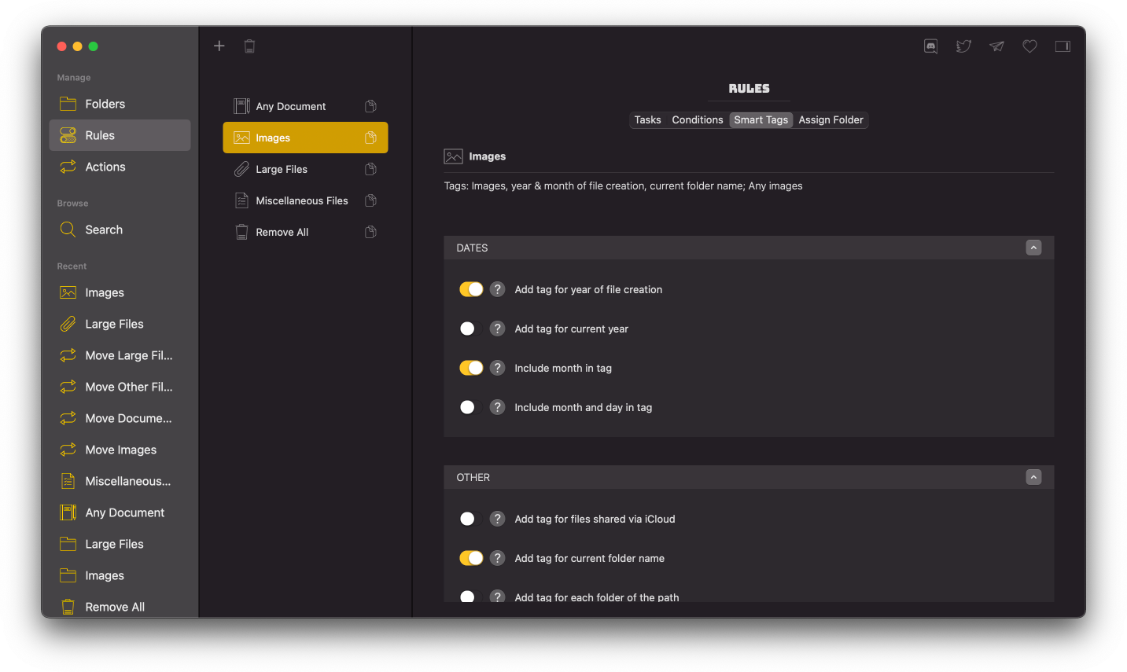Click the Twitter bird icon
This screenshot has width=1127, height=672.
coord(963,46)
